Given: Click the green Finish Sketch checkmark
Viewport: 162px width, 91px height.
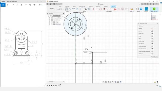Looking at the screenshot, I should pos(154,9).
